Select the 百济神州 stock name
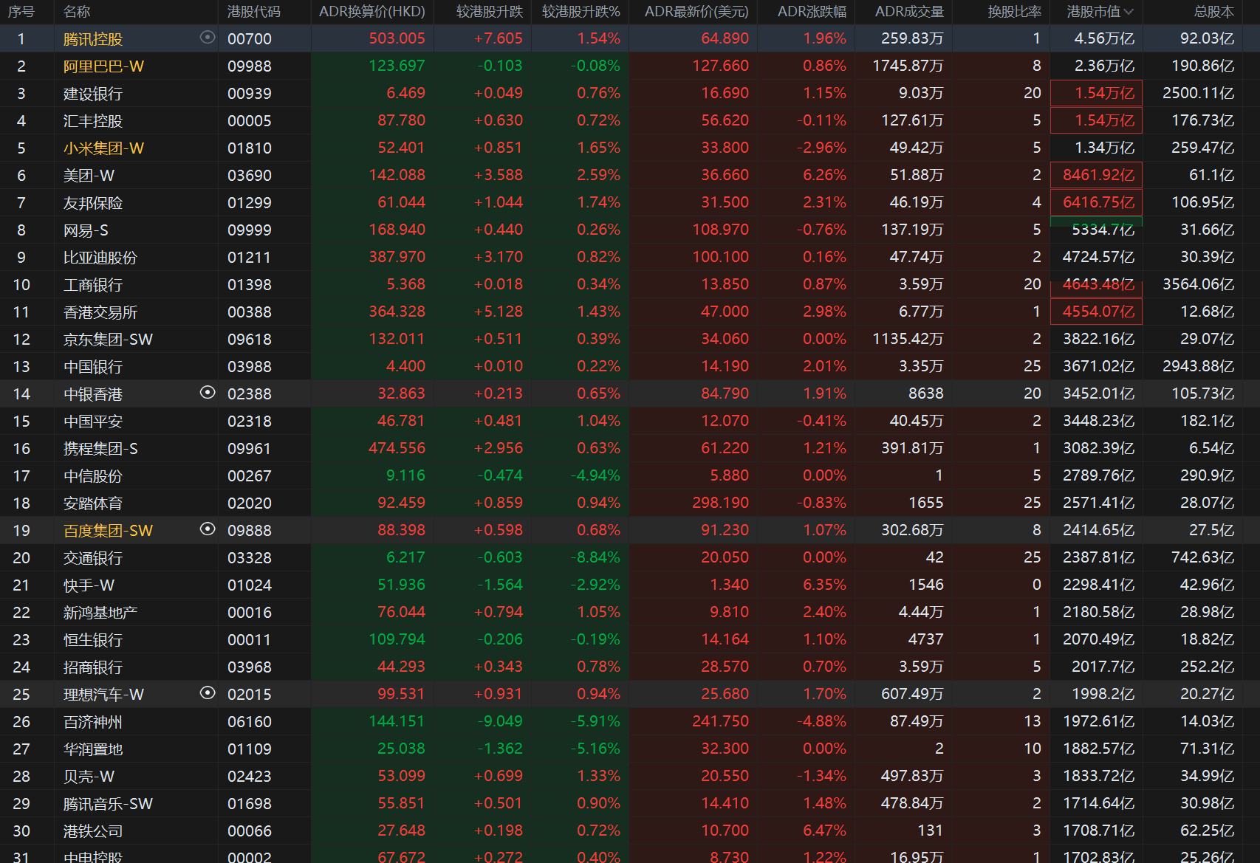Screen dimensions: 1260x863 point(92,721)
